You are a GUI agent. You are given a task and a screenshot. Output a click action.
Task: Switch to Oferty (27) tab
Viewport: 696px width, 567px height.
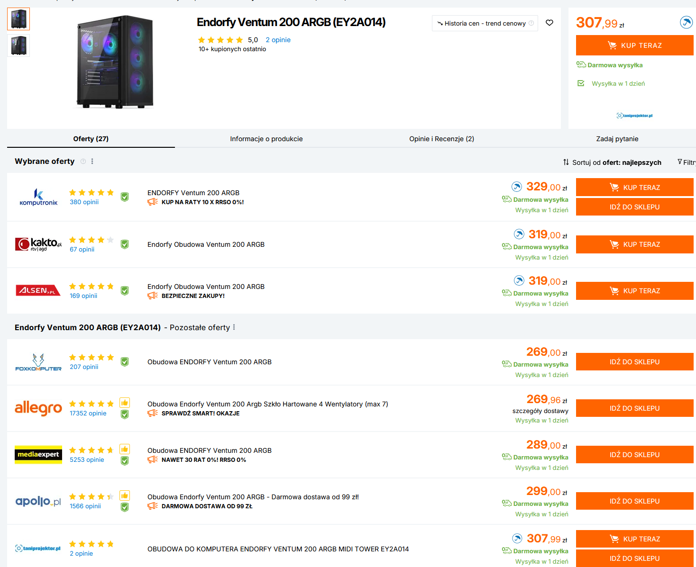tap(91, 139)
